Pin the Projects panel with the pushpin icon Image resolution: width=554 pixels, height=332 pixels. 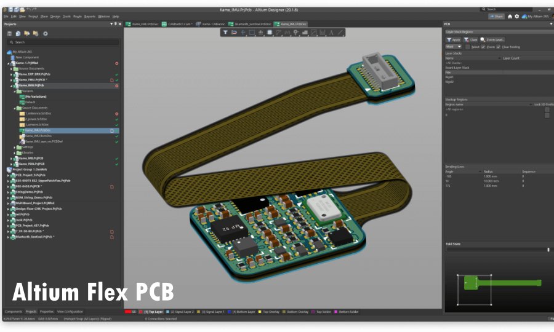116,24
